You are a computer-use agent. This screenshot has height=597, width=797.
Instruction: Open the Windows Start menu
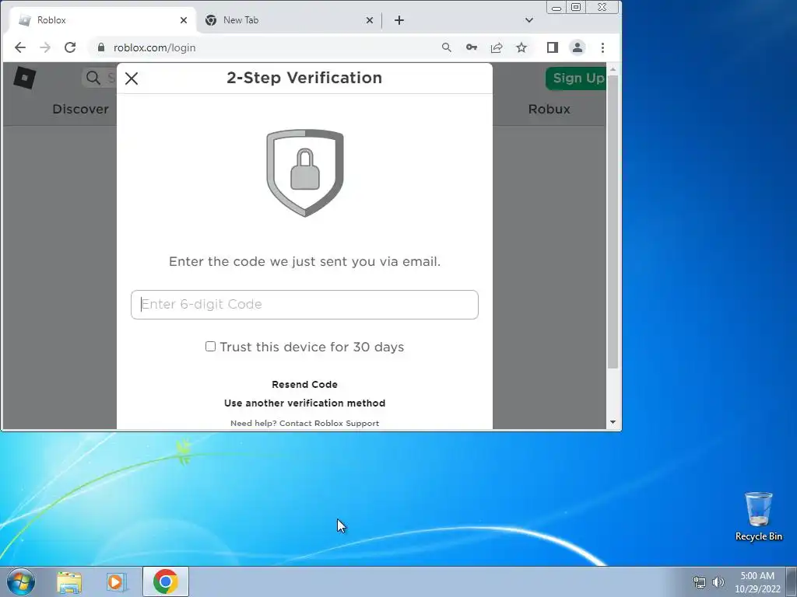point(21,581)
